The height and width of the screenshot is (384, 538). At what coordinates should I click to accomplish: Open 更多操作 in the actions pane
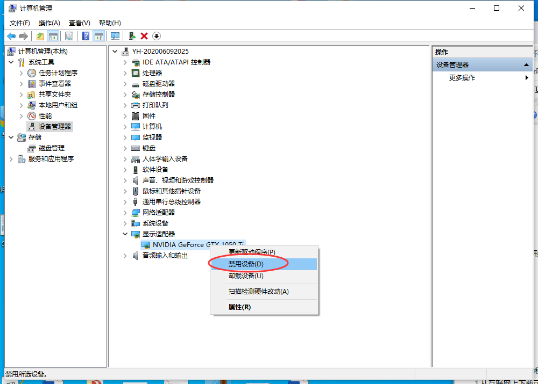pos(462,78)
